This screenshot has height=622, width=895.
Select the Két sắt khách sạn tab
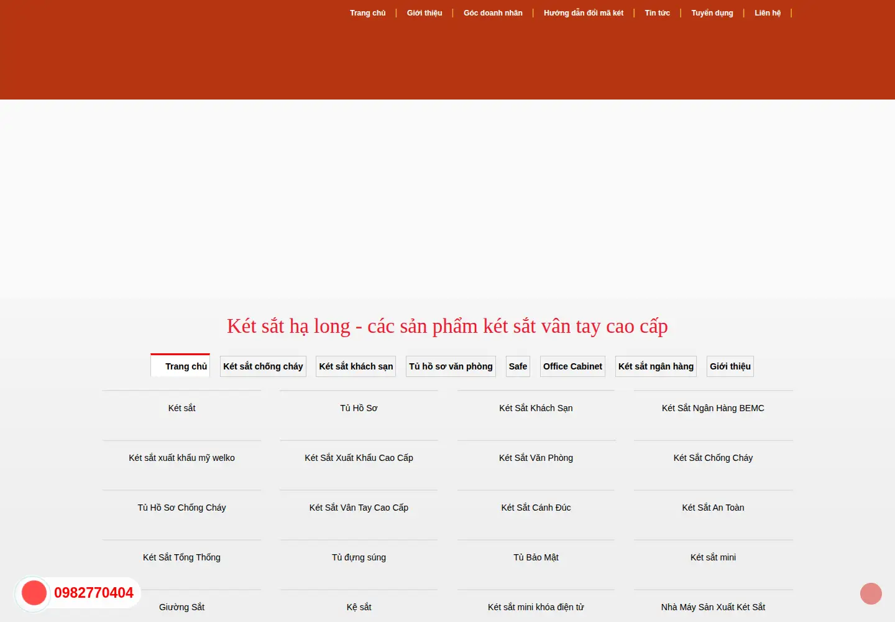point(356,366)
